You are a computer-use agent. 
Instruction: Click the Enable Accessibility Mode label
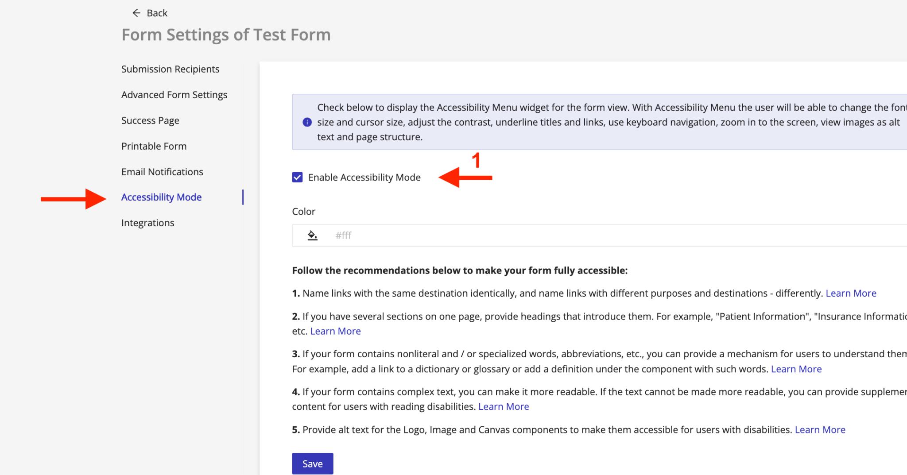(364, 178)
